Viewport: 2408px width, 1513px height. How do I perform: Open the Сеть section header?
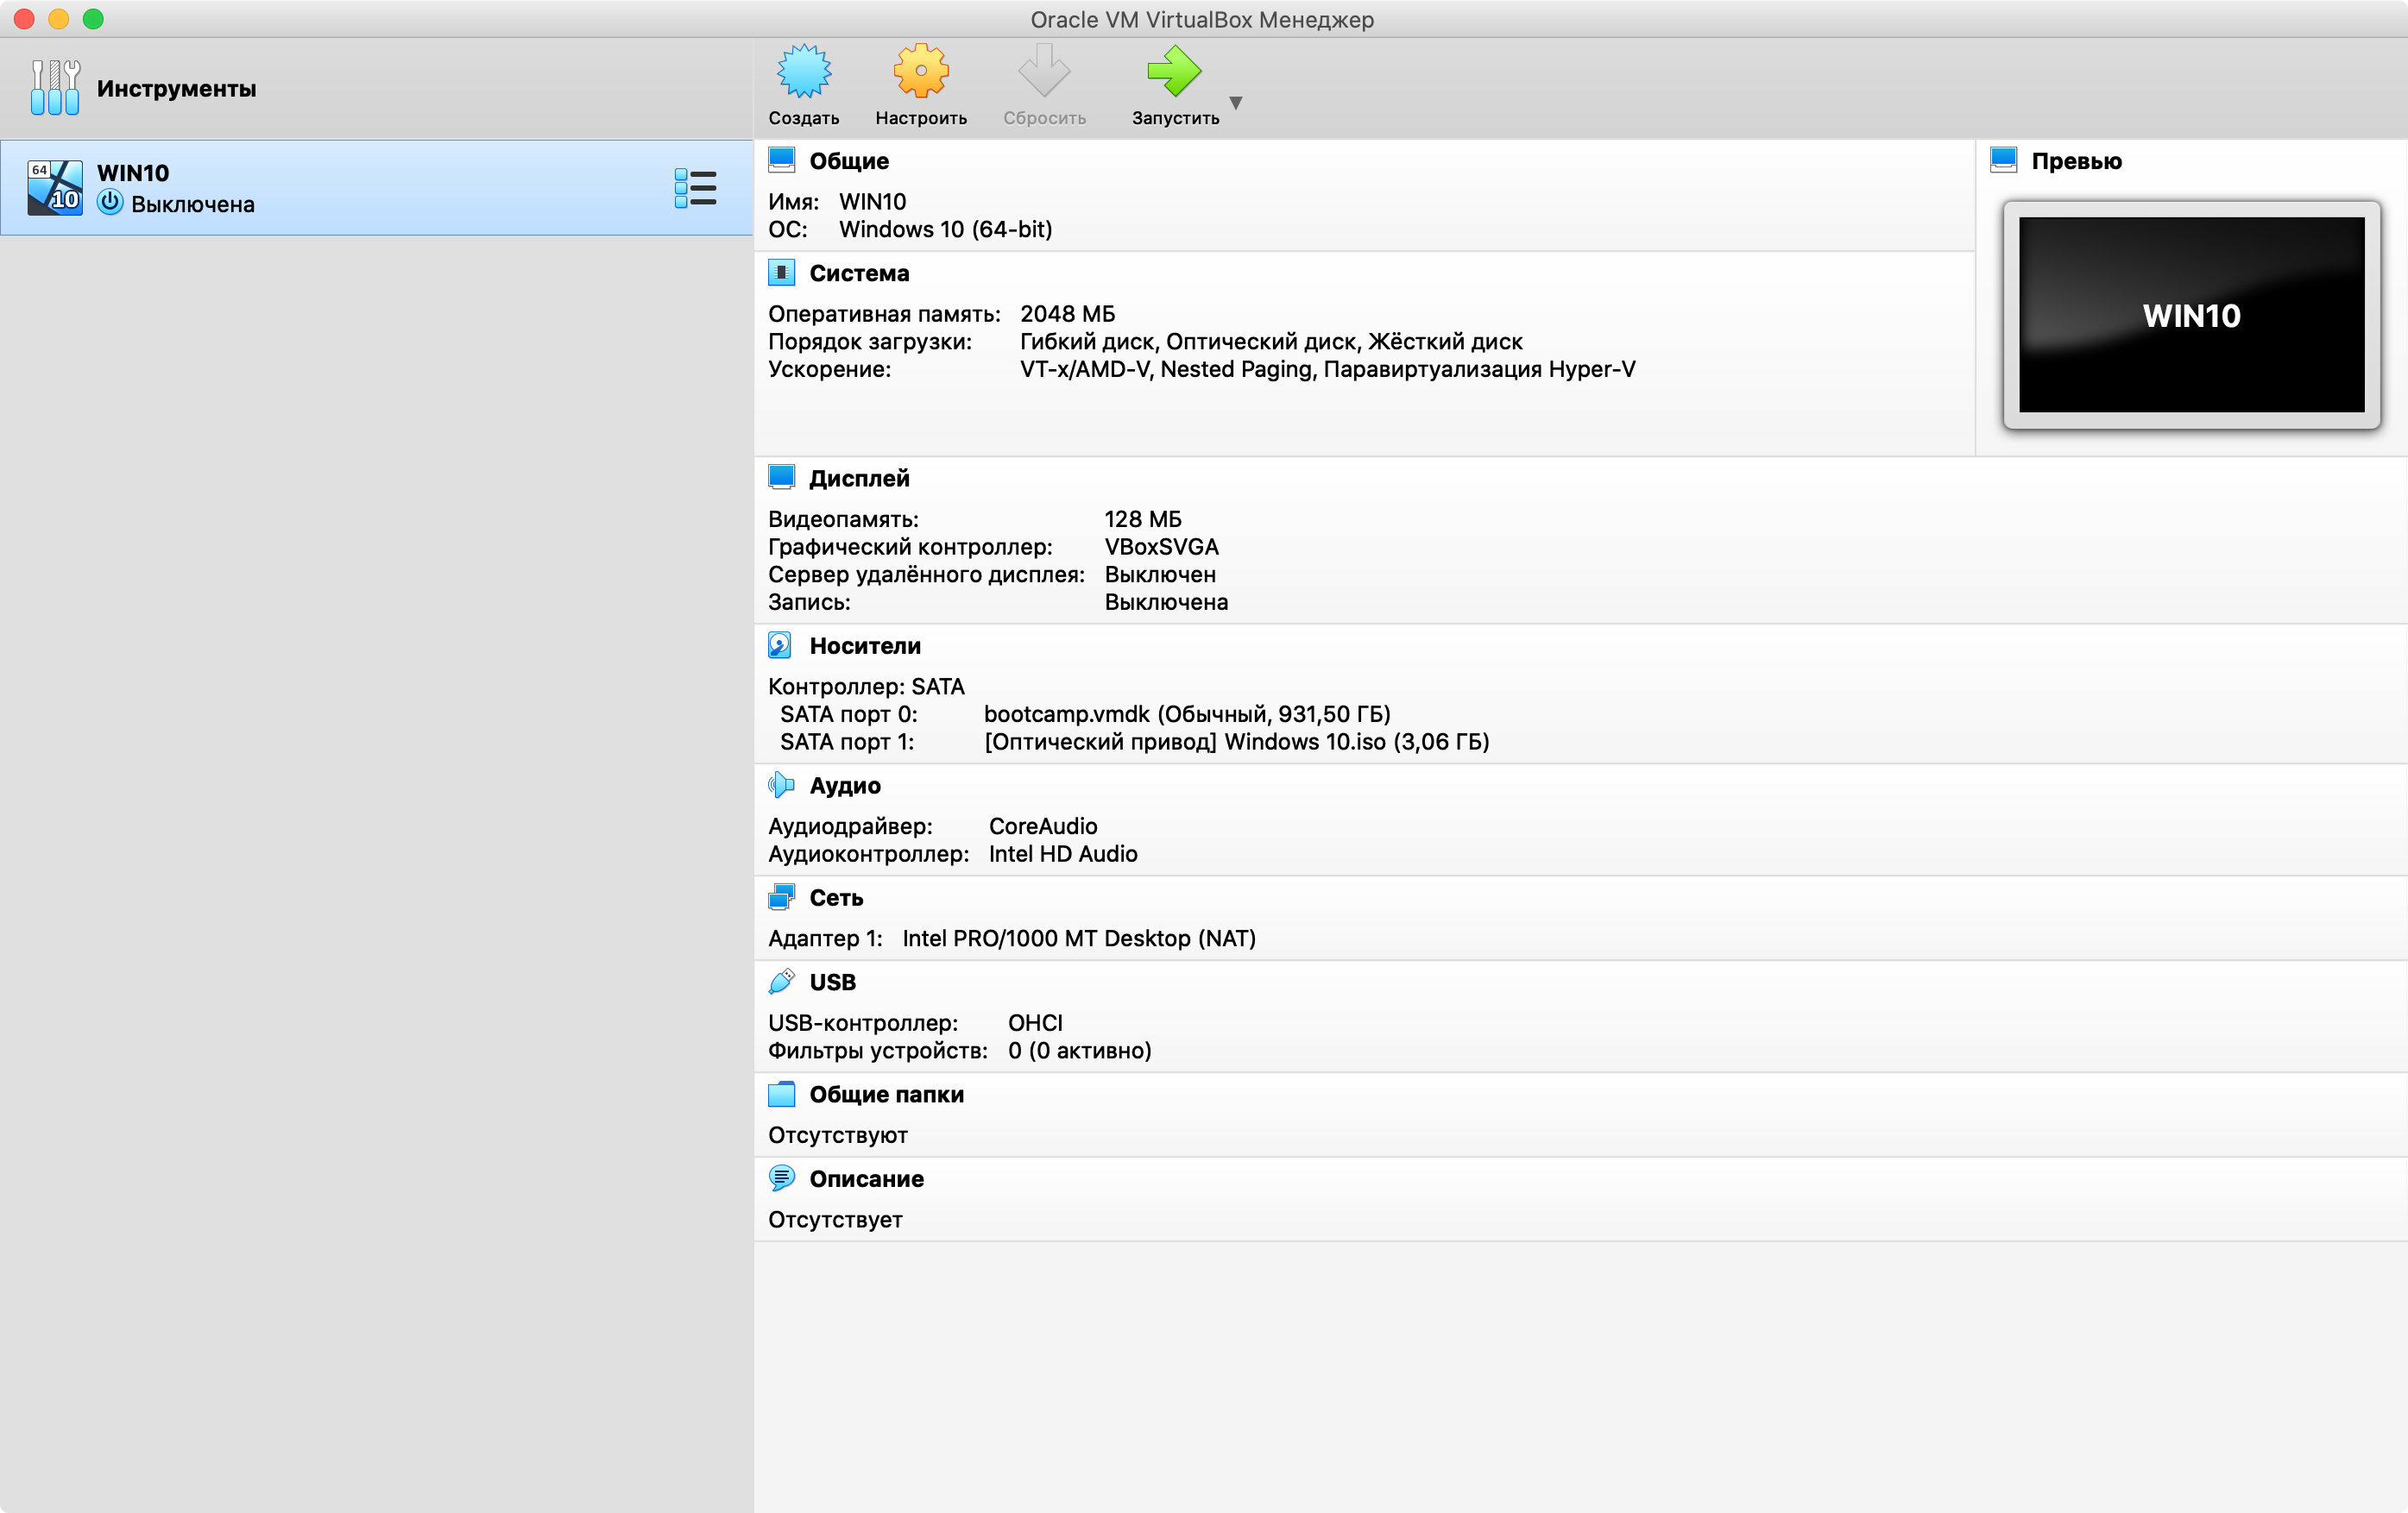pyautogui.click(x=836, y=897)
